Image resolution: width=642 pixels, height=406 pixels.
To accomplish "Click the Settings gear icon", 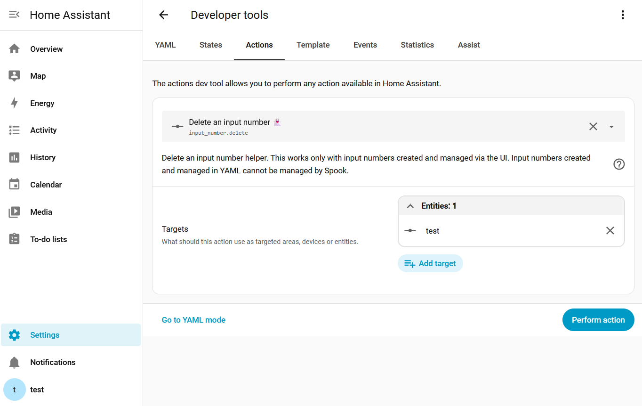I will pos(14,335).
